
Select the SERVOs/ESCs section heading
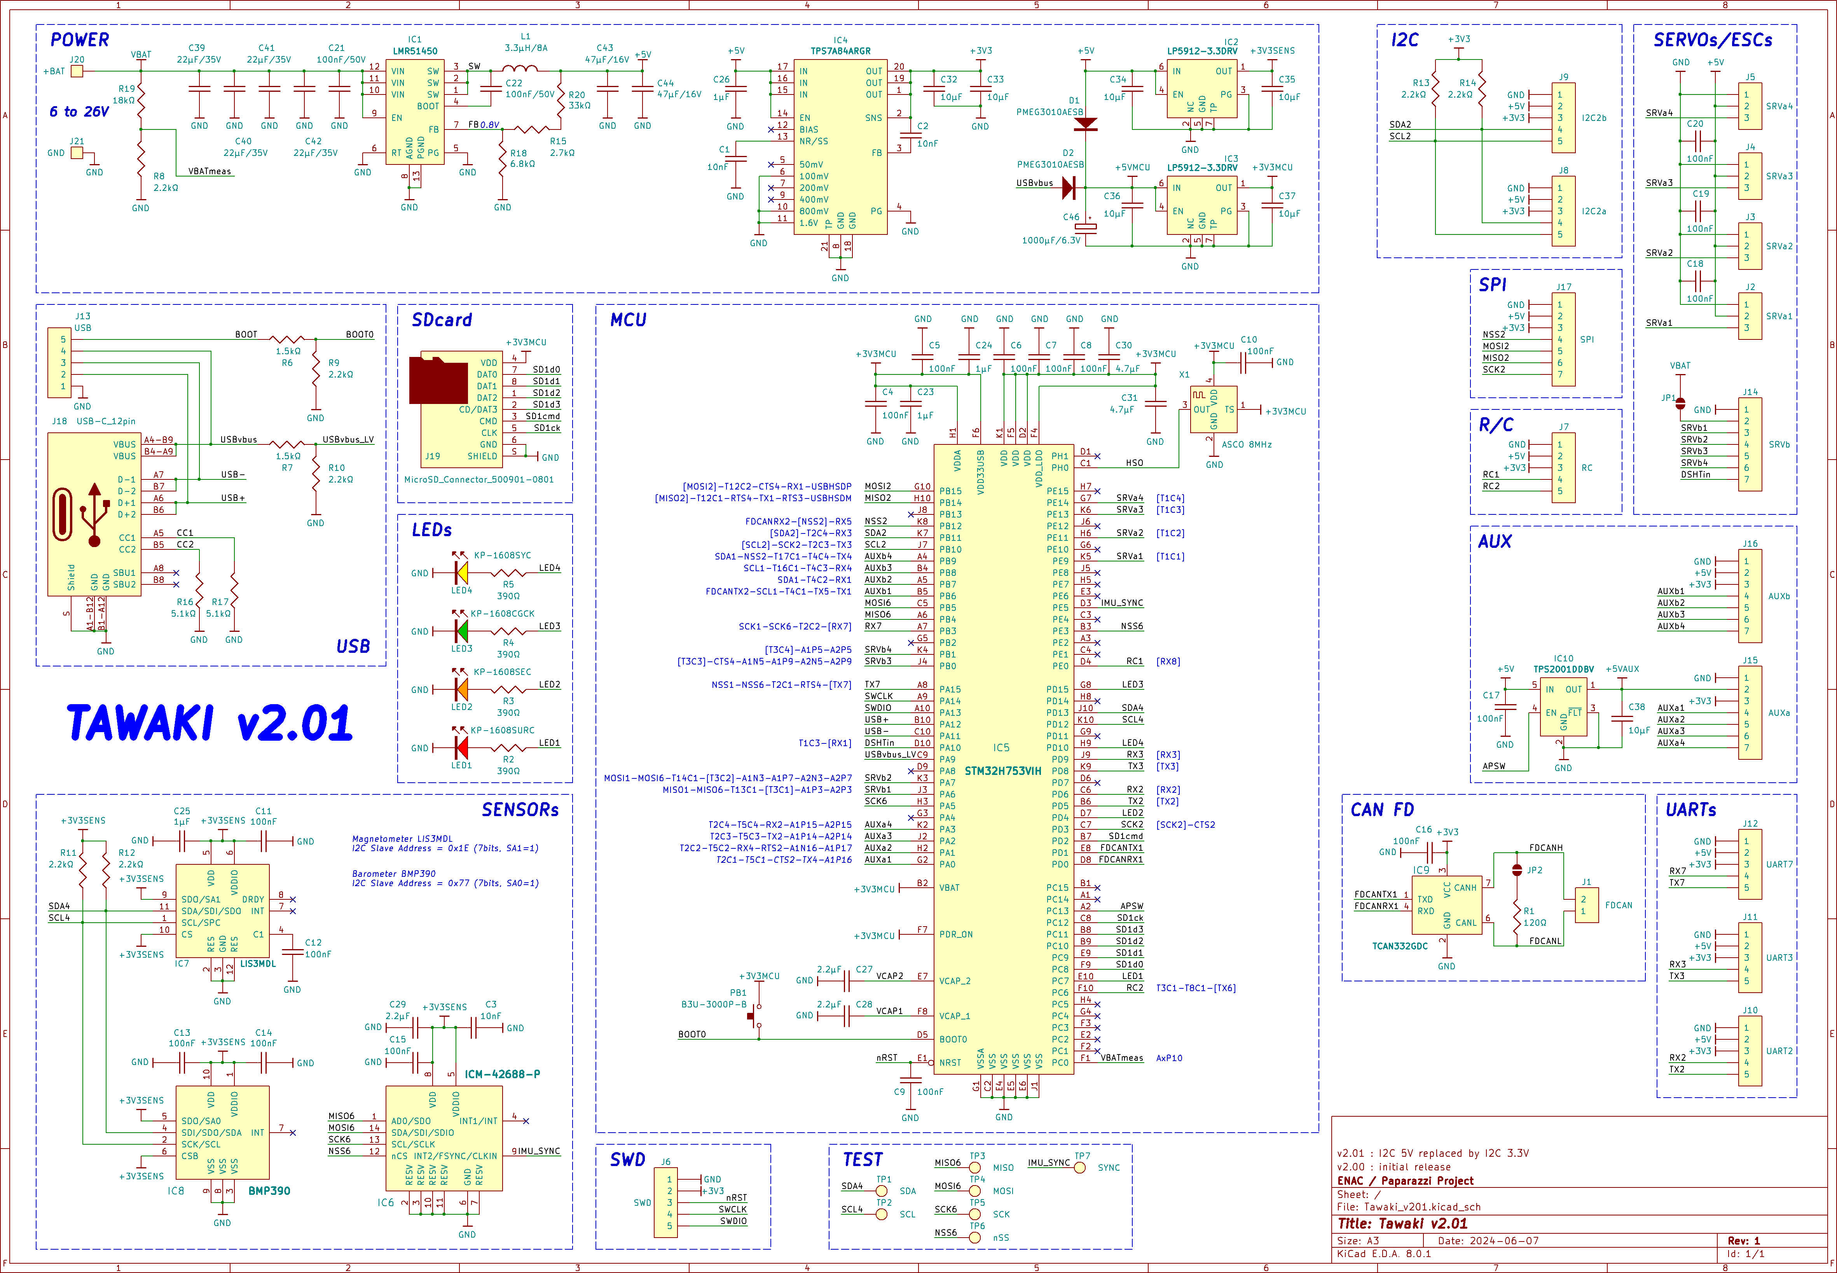click(x=1713, y=40)
